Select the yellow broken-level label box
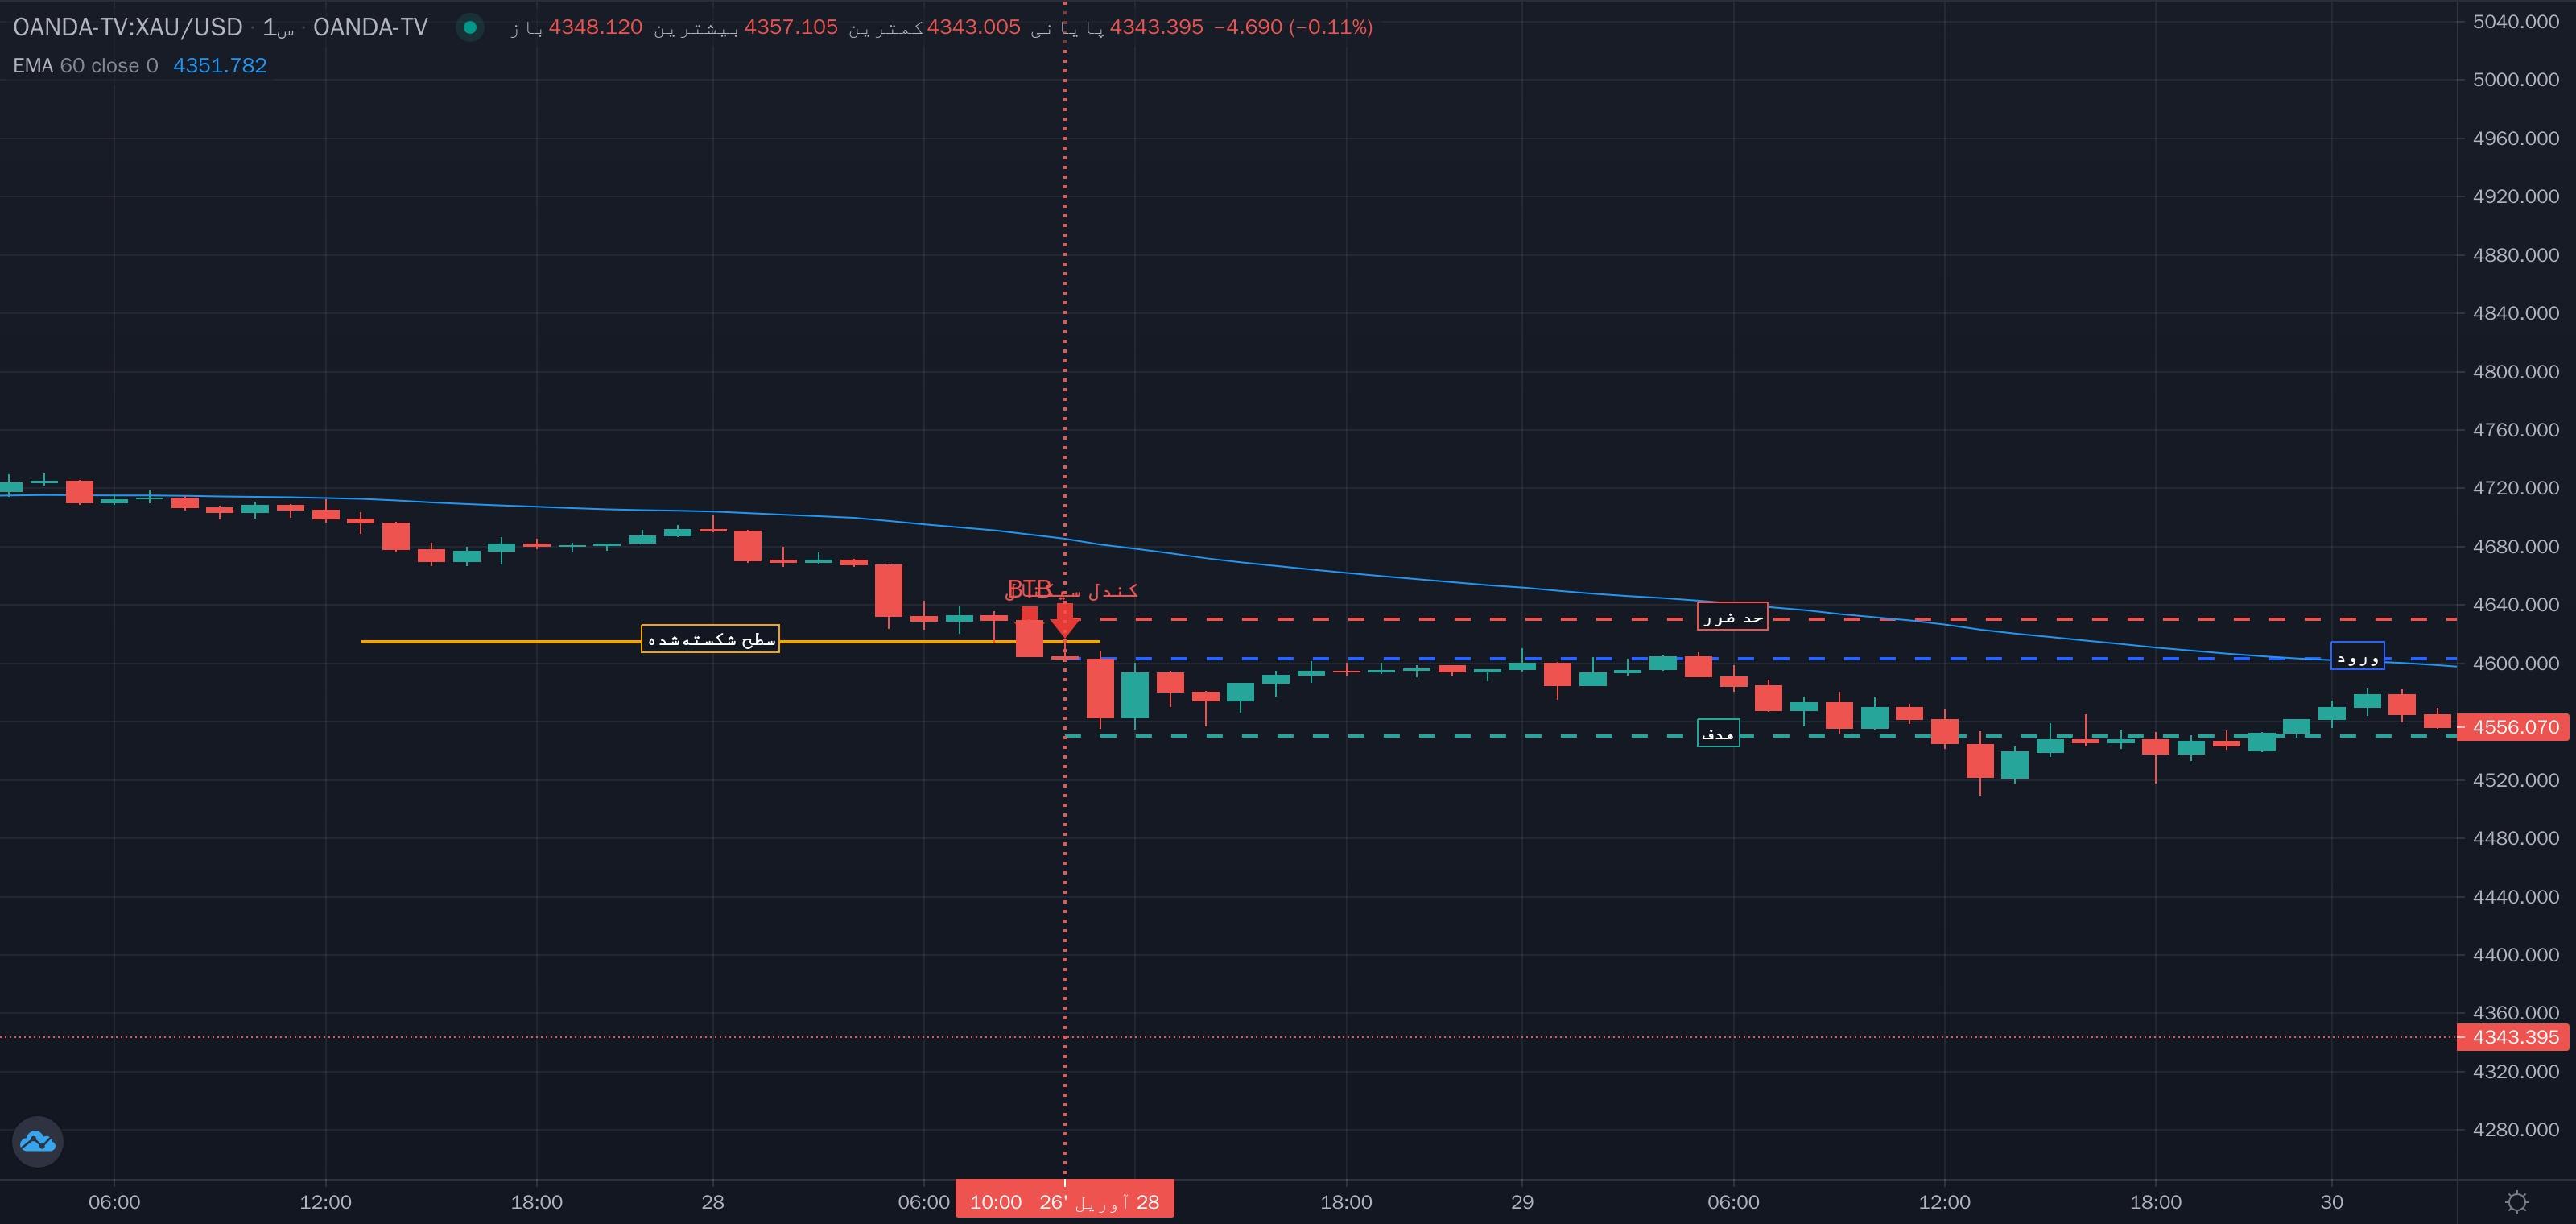The image size is (2576, 1224). 710,639
